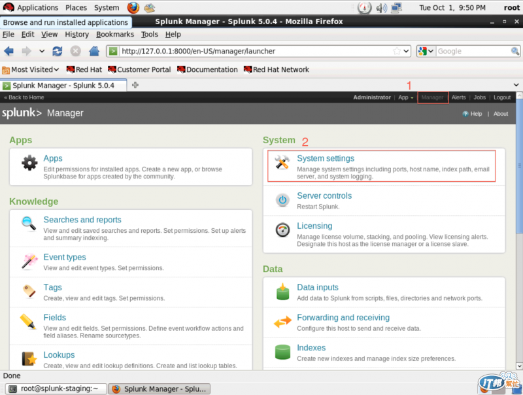Click the Lookups book icon
523x395 pixels.
click(x=29, y=359)
